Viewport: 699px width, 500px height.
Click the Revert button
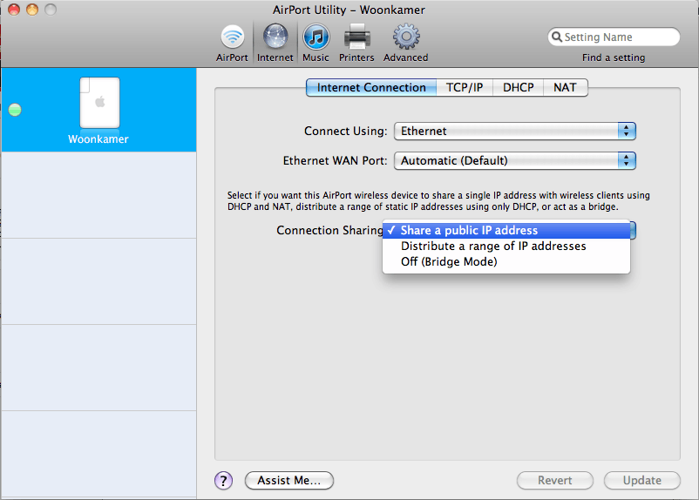coord(555,480)
